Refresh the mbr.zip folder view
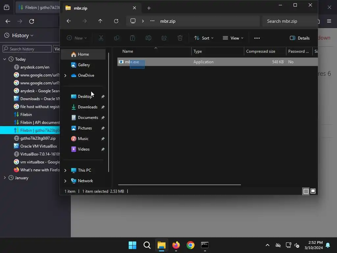 pyautogui.click(x=116, y=21)
